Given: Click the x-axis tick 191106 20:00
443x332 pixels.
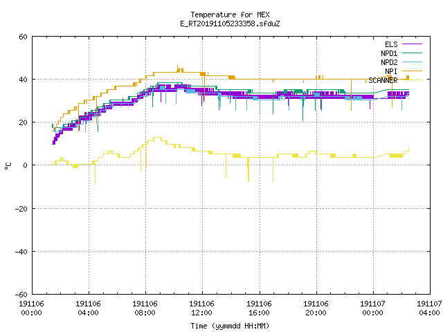Looking at the screenshot, I should [316, 308].
